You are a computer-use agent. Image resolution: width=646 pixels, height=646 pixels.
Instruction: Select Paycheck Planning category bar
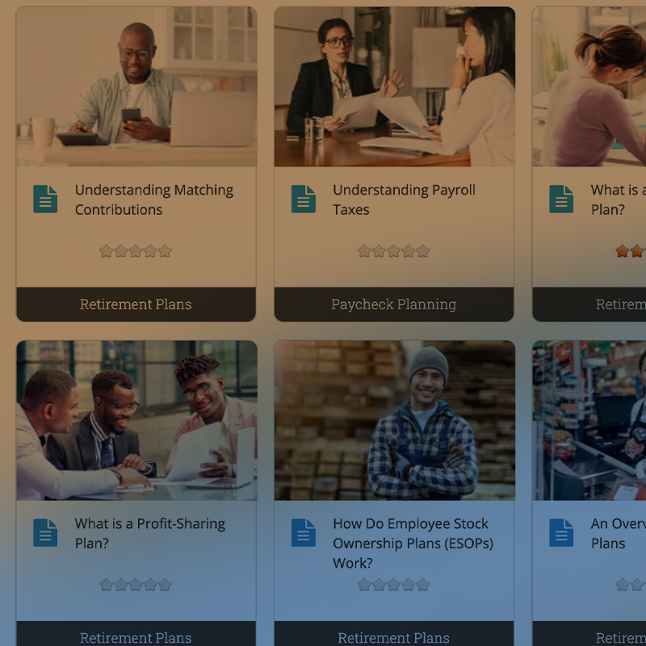click(394, 304)
